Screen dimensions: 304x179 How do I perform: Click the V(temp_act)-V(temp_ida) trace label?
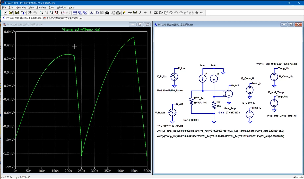point(81,30)
